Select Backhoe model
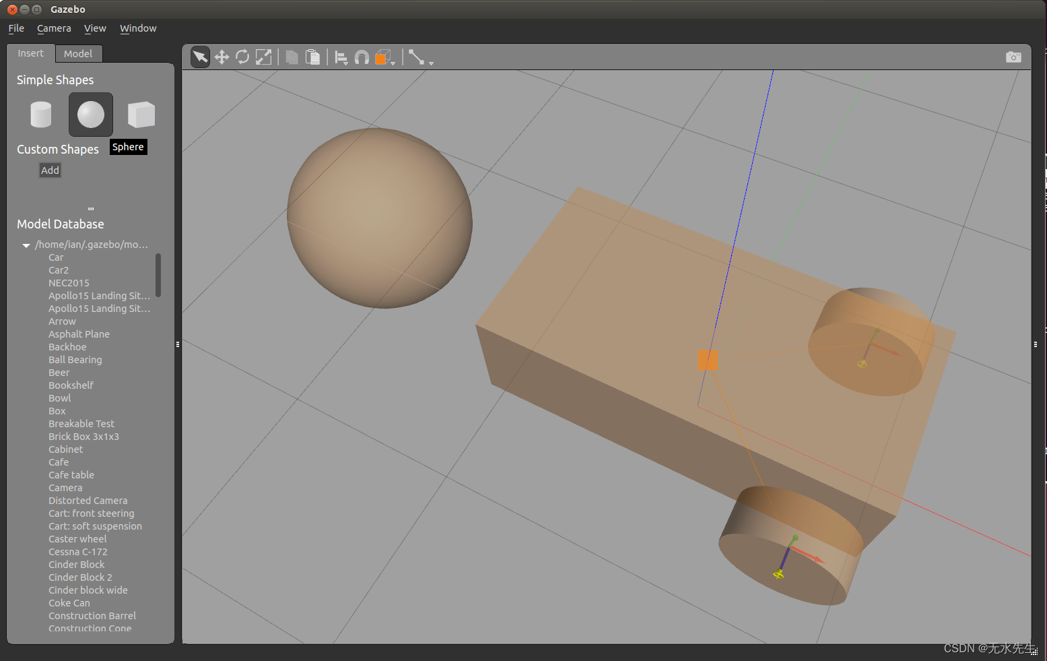The image size is (1047, 661). [x=67, y=347]
